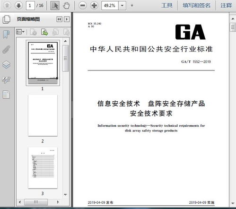The image size is (236, 209).
Task: Click the delete pages thumbnail icon
Action: click(x=33, y=32)
